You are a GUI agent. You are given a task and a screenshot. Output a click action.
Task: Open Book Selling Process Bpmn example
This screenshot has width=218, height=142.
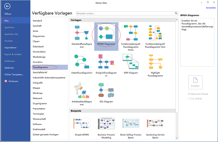click(x=131, y=123)
